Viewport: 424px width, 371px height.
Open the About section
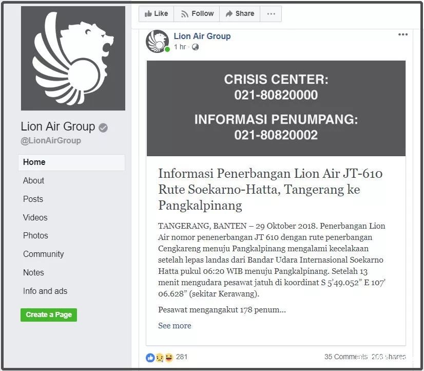(x=33, y=180)
